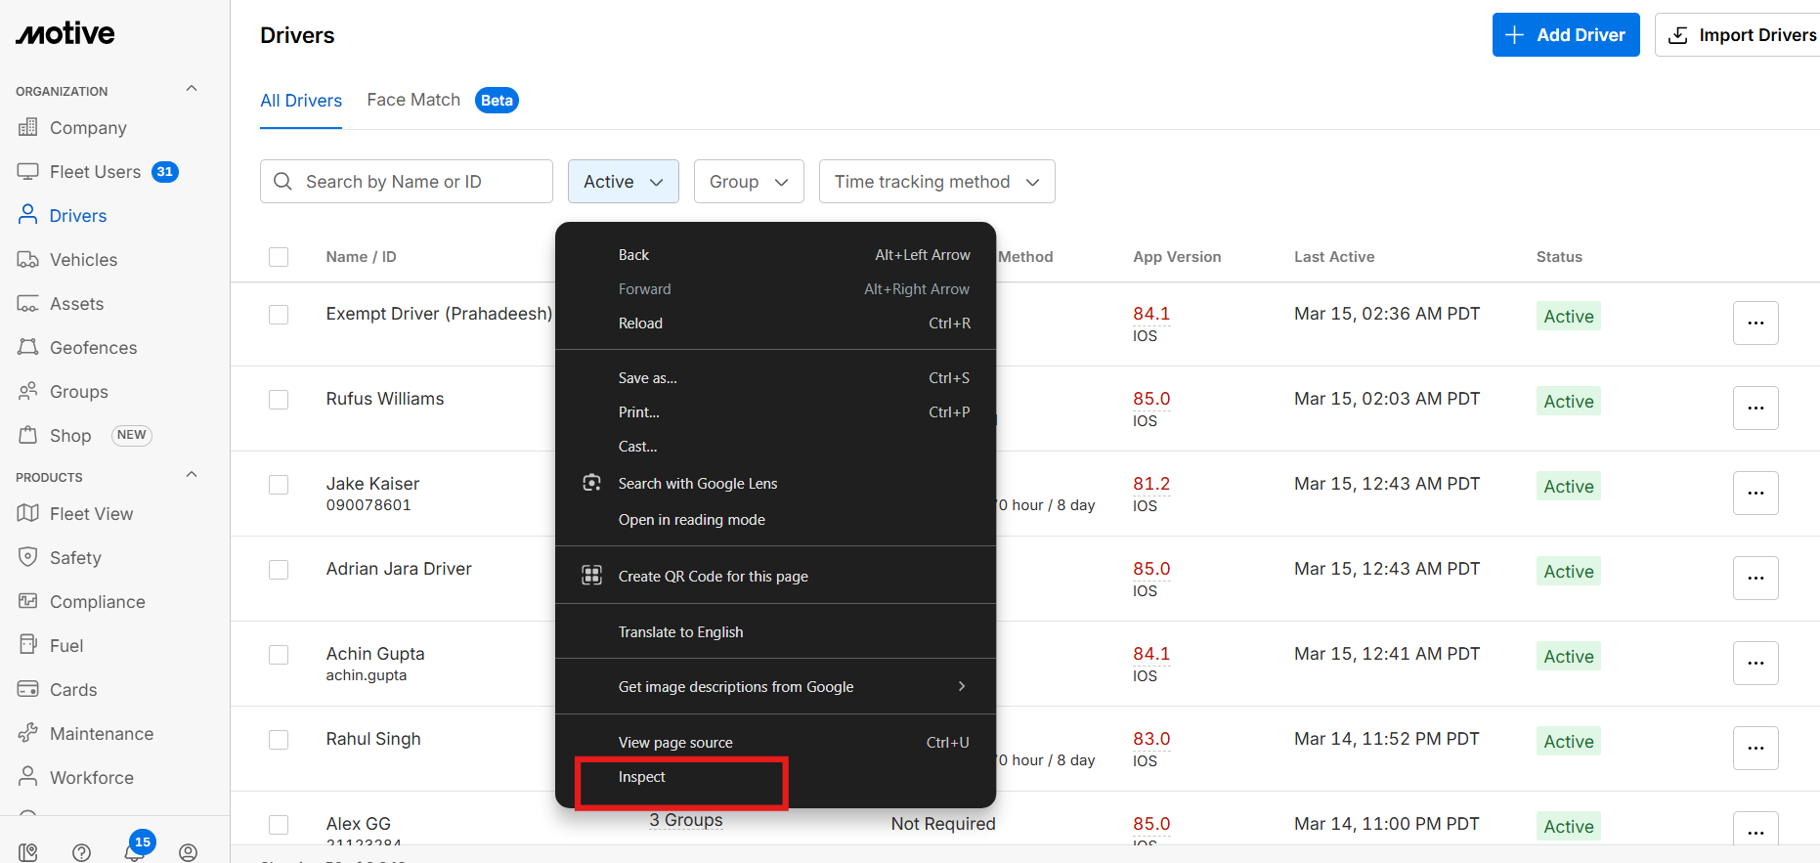Viewport: 1820px width, 863px height.
Task: Open the help question mark icon
Action: (x=82, y=852)
